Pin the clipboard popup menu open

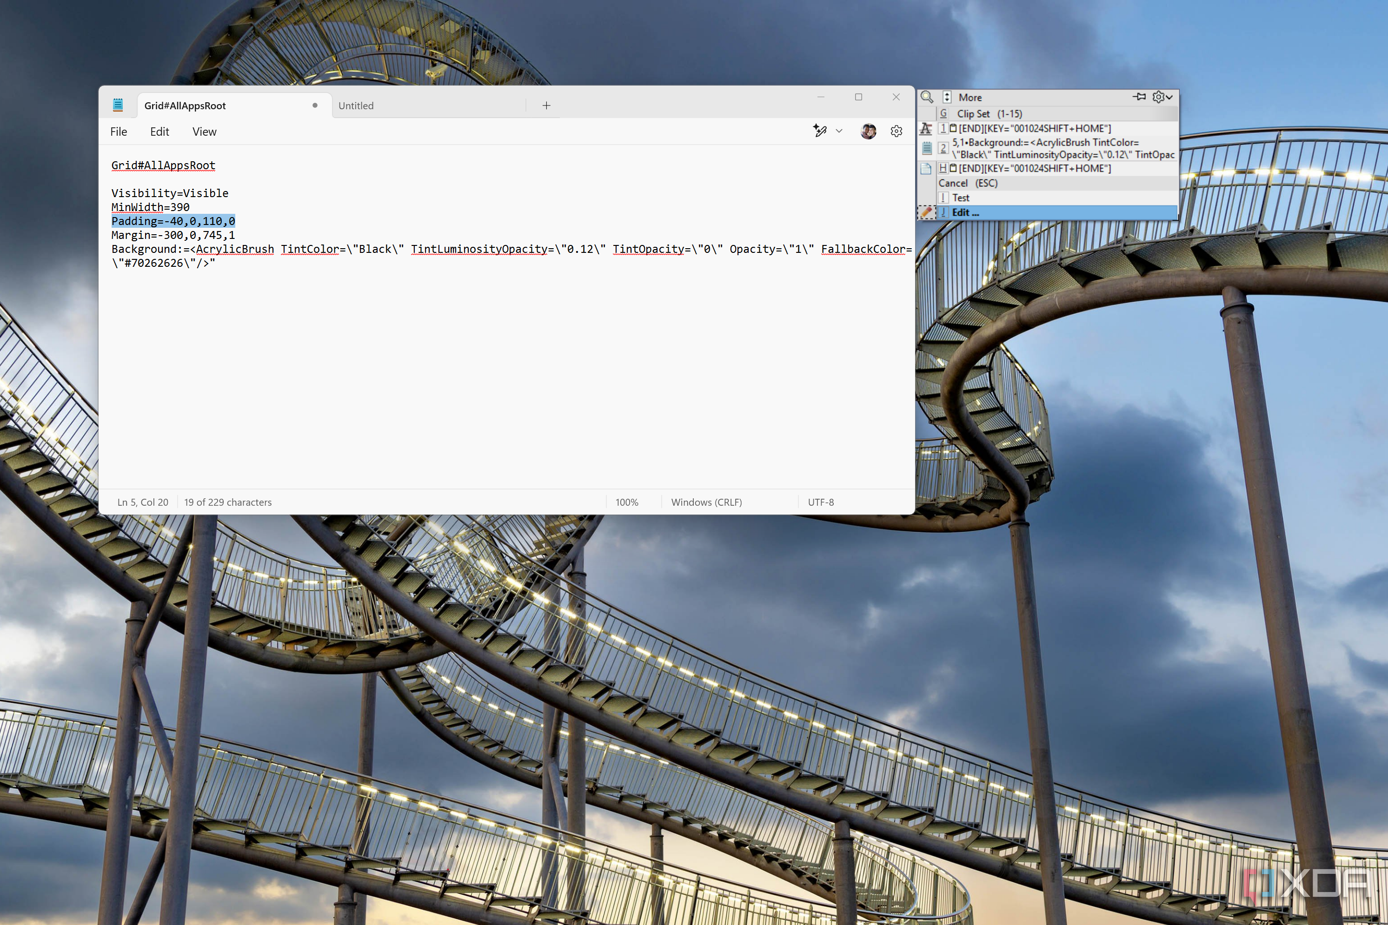(1139, 97)
